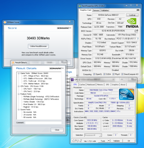Click the Online ResultBrowser button
The image size is (144, 148).
point(38,46)
